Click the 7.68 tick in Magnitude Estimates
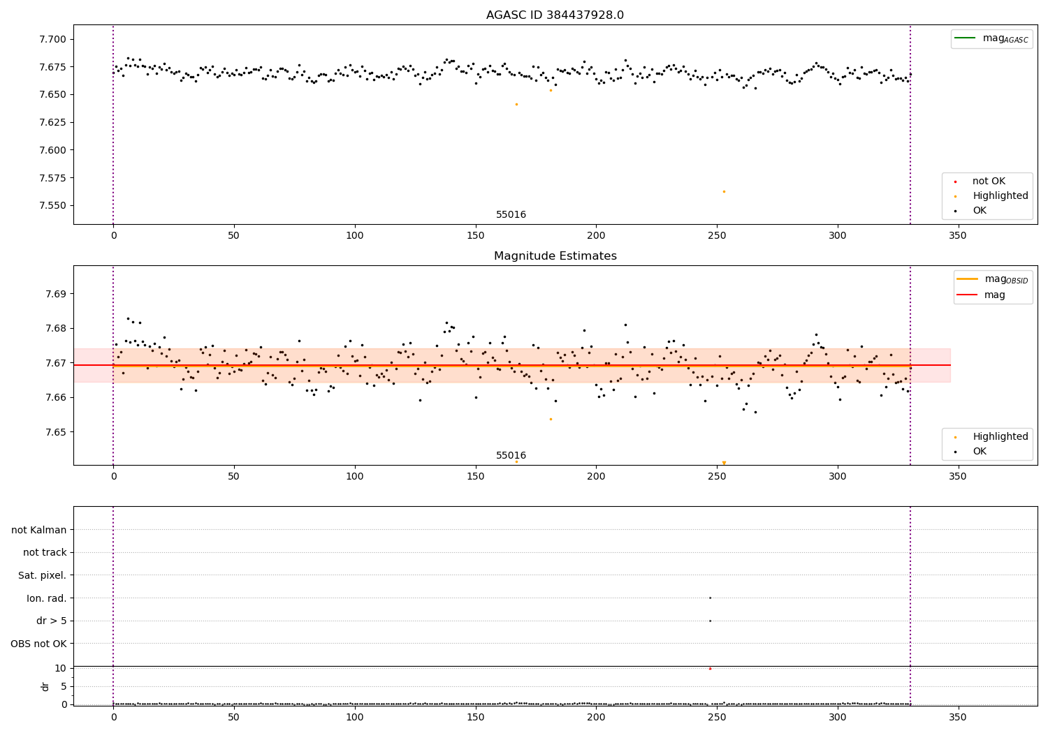Viewport: 1048px width, 733px height. coord(56,329)
